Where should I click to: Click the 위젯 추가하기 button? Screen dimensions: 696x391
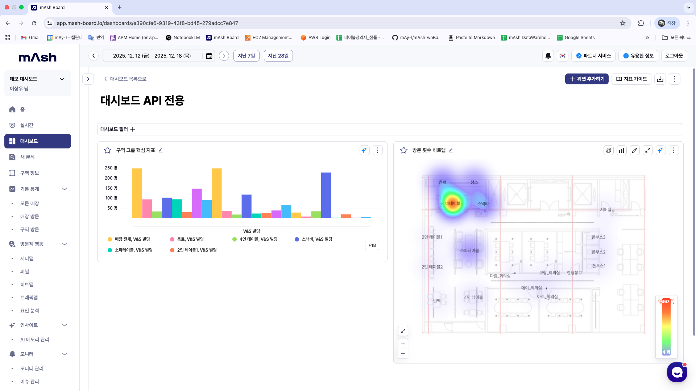click(587, 79)
